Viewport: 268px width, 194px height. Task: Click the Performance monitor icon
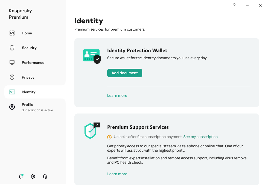click(12, 62)
